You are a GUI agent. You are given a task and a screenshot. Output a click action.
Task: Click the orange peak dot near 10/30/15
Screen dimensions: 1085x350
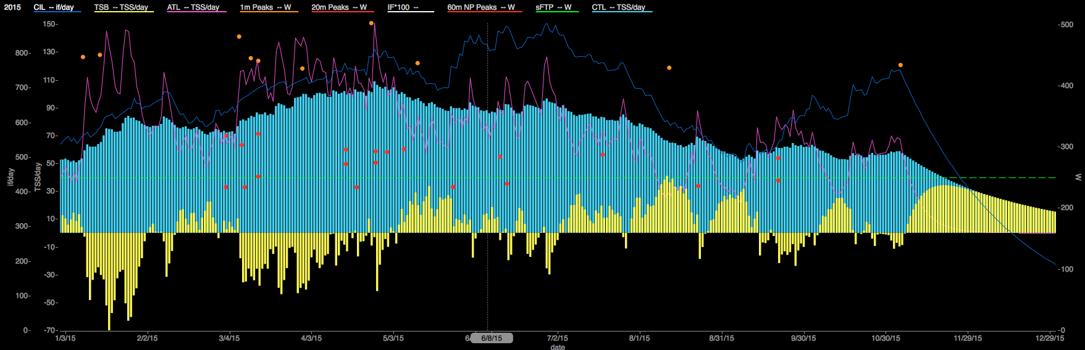click(x=900, y=65)
